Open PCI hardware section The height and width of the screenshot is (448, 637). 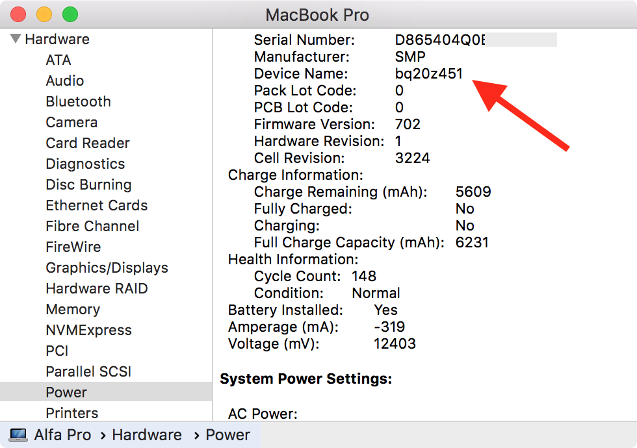(x=57, y=351)
